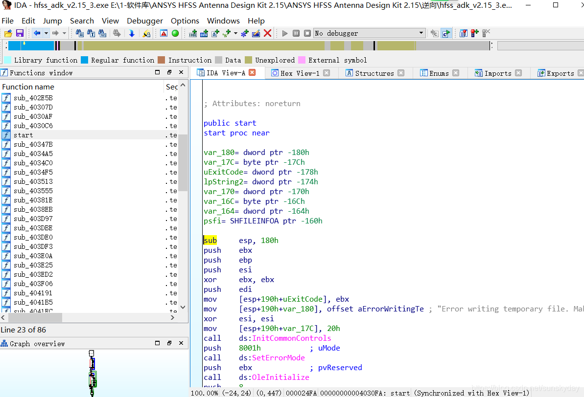Click the pencil edit/rename toolbar icon
Screen dimensions: 584x397
tap(256, 33)
